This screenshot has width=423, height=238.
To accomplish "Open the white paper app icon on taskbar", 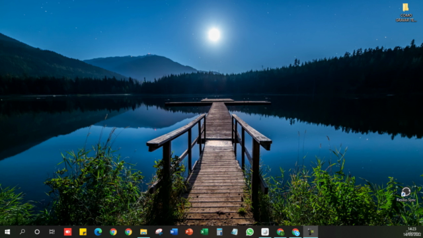I will 265,232.
